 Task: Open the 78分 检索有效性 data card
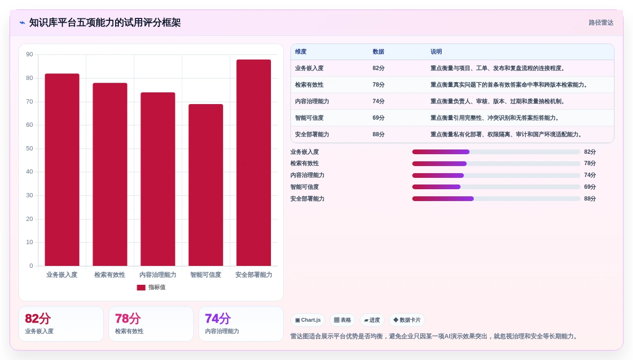151,324
